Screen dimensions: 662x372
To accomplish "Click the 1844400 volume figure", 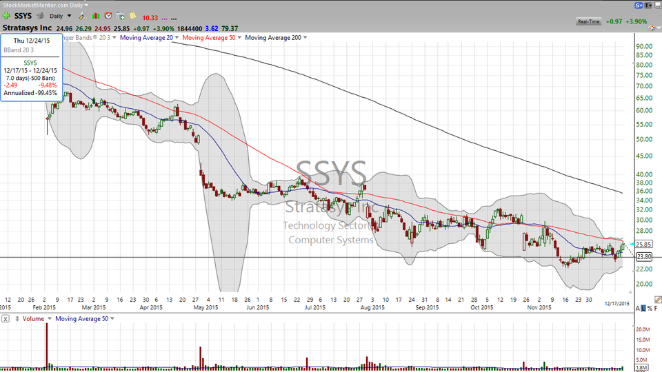I will pyautogui.click(x=190, y=28).
